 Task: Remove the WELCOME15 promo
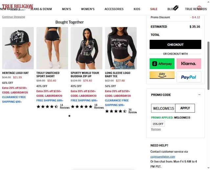tap(156, 129)
